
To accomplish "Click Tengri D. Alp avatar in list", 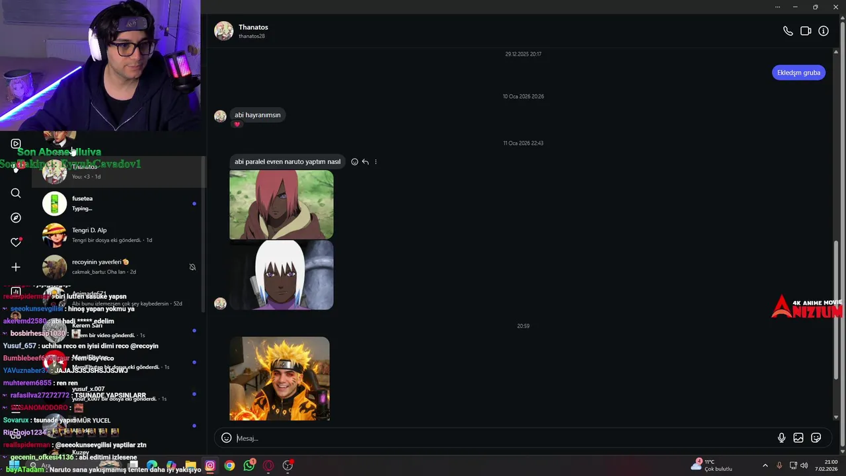I will point(55,235).
